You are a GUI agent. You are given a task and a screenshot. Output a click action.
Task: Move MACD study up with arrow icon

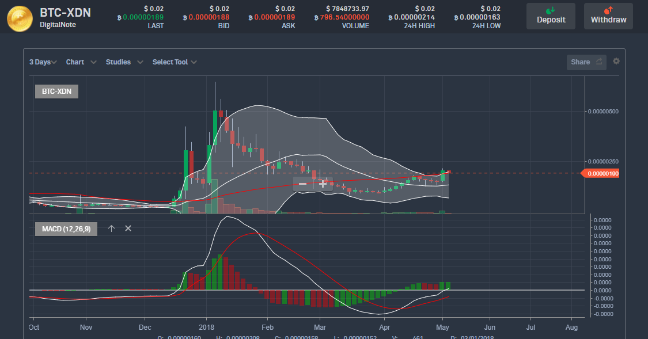coord(111,228)
